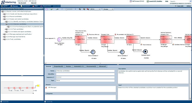Screen dimensions: 192x103
Task: Click the Launch EPC Modeler icon
Action: click(148, 1)
